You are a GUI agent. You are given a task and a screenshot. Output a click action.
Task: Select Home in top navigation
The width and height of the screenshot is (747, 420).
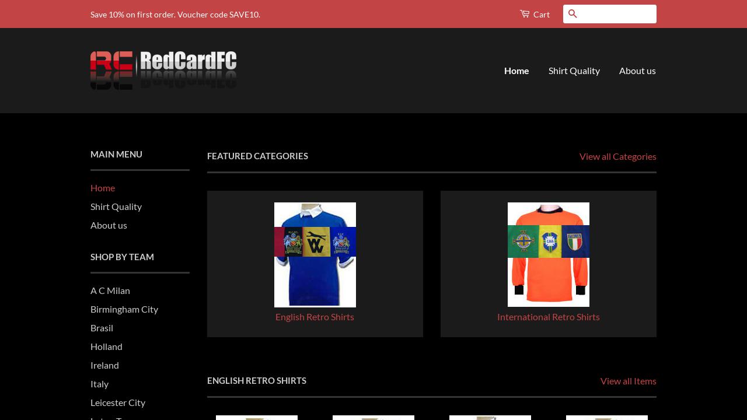[x=516, y=71]
